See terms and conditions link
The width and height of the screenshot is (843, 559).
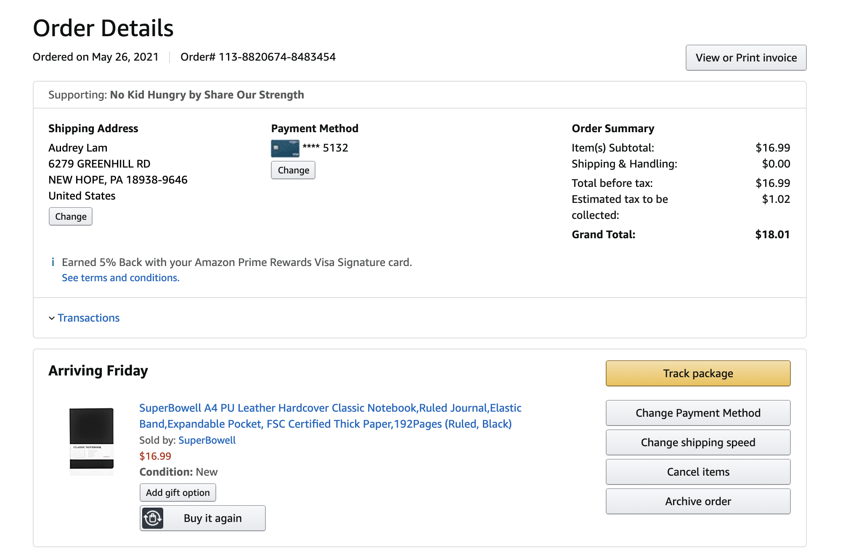(120, 278)
